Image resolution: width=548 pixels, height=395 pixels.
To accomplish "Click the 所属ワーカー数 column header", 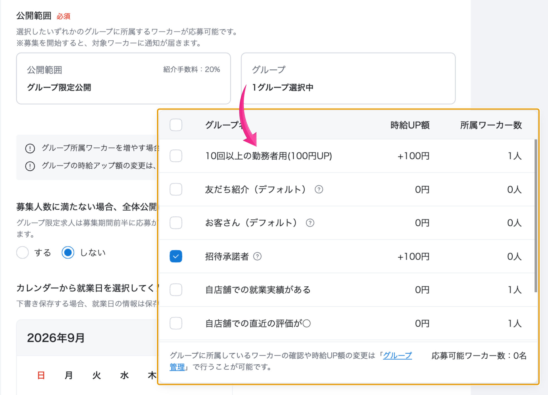I will [x=491, y=125].
